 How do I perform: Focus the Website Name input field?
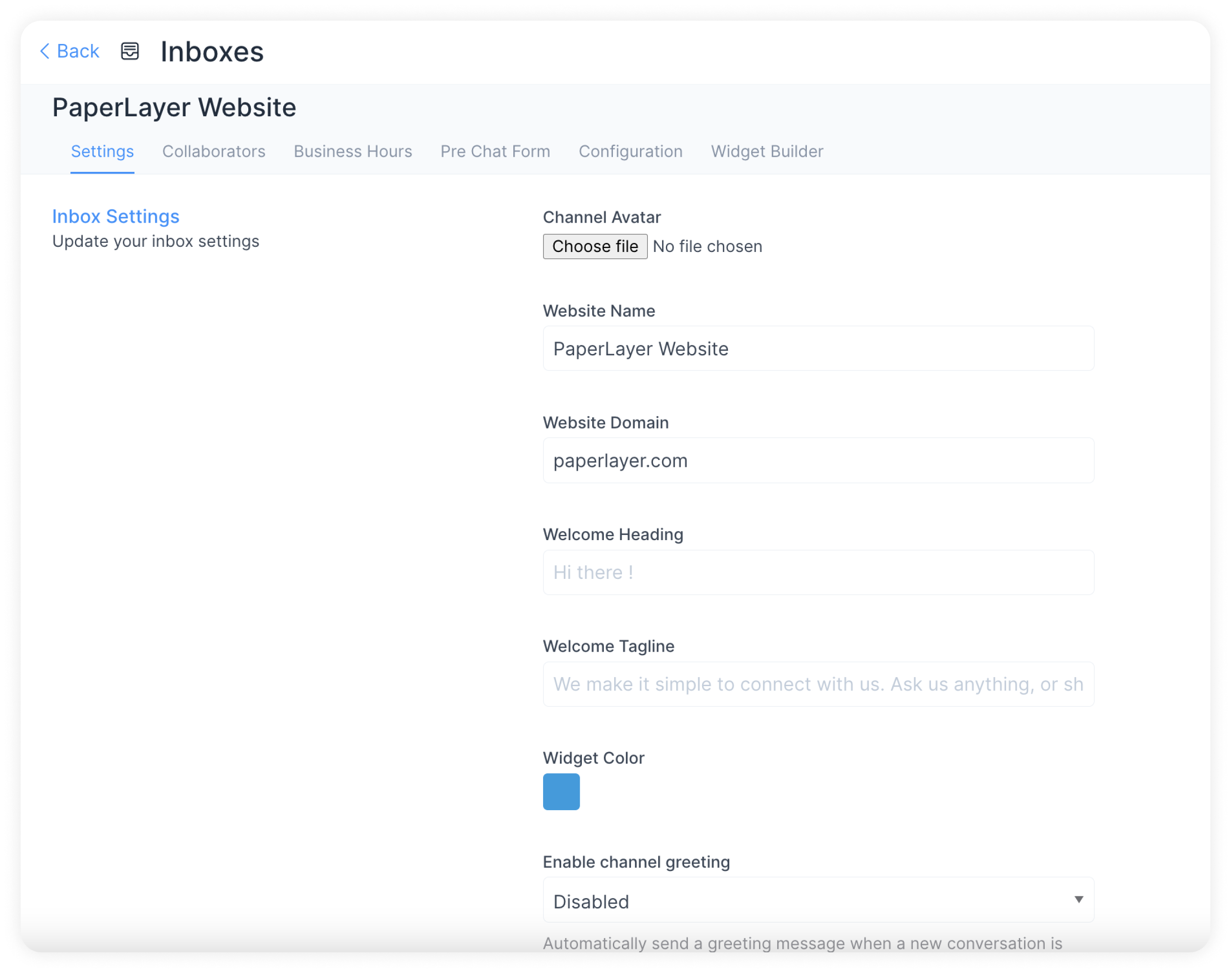click(819, 348)
